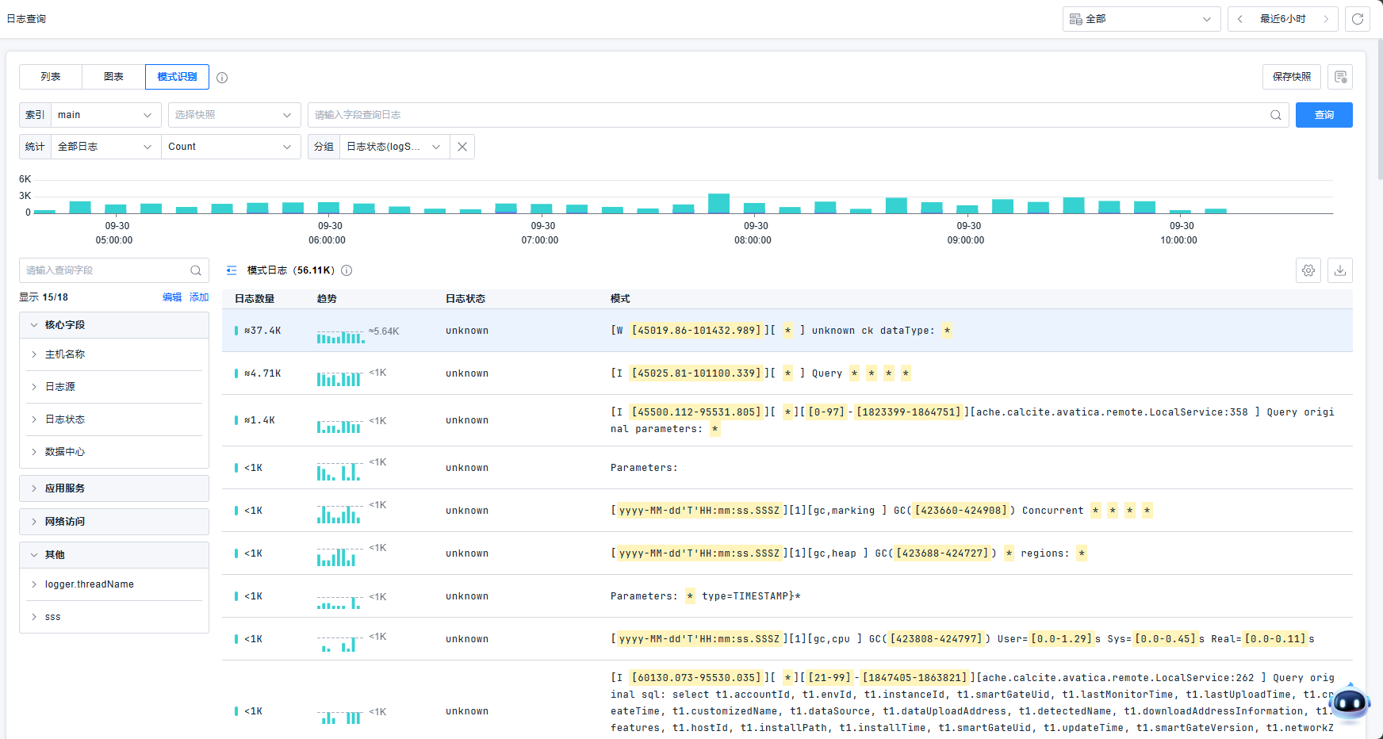Click the info icon next to 模式识别 tab
Image resolution: width=1383 pixels, height=739 pixels.
coord(222,78)
